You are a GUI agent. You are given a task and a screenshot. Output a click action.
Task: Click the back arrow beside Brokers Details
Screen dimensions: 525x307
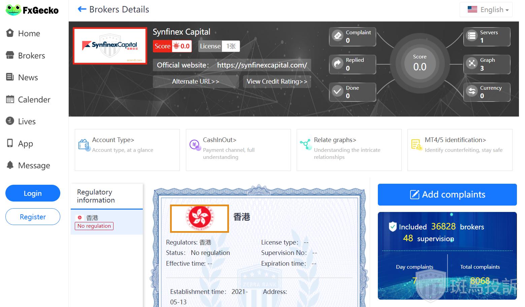pyautogui.click(x=82, y=9)
